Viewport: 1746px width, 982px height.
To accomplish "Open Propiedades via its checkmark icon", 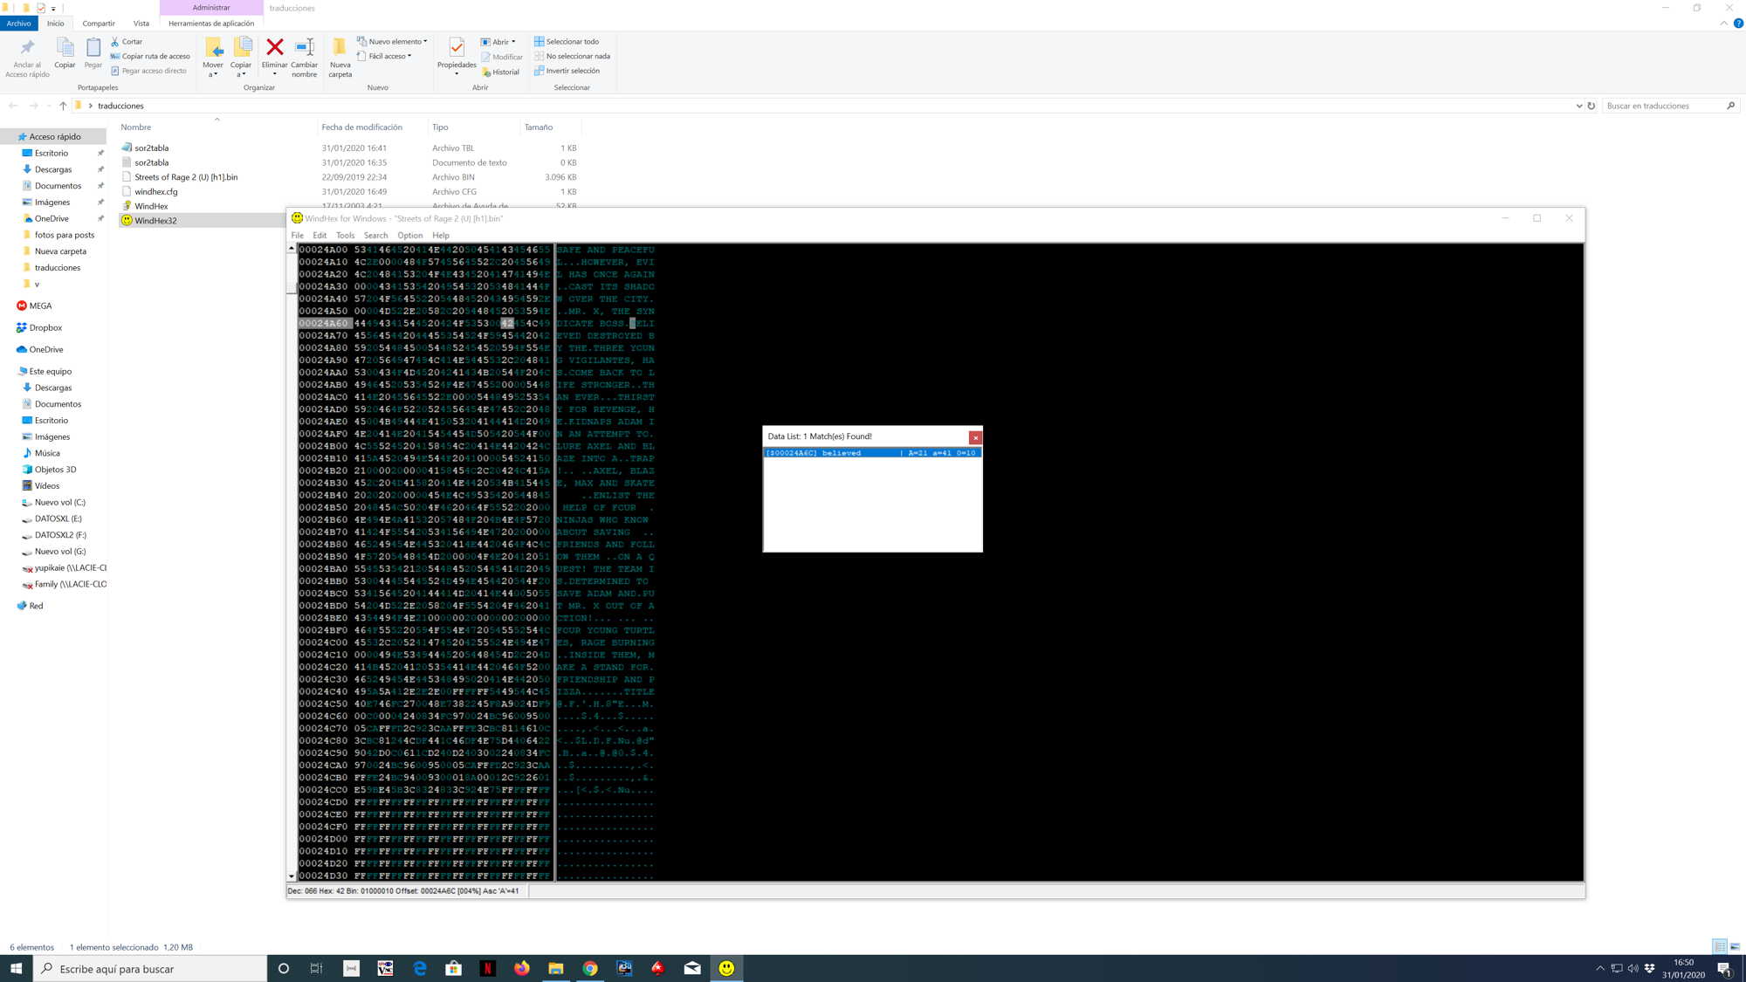I will pyautogui.click(x=456, y=50).
